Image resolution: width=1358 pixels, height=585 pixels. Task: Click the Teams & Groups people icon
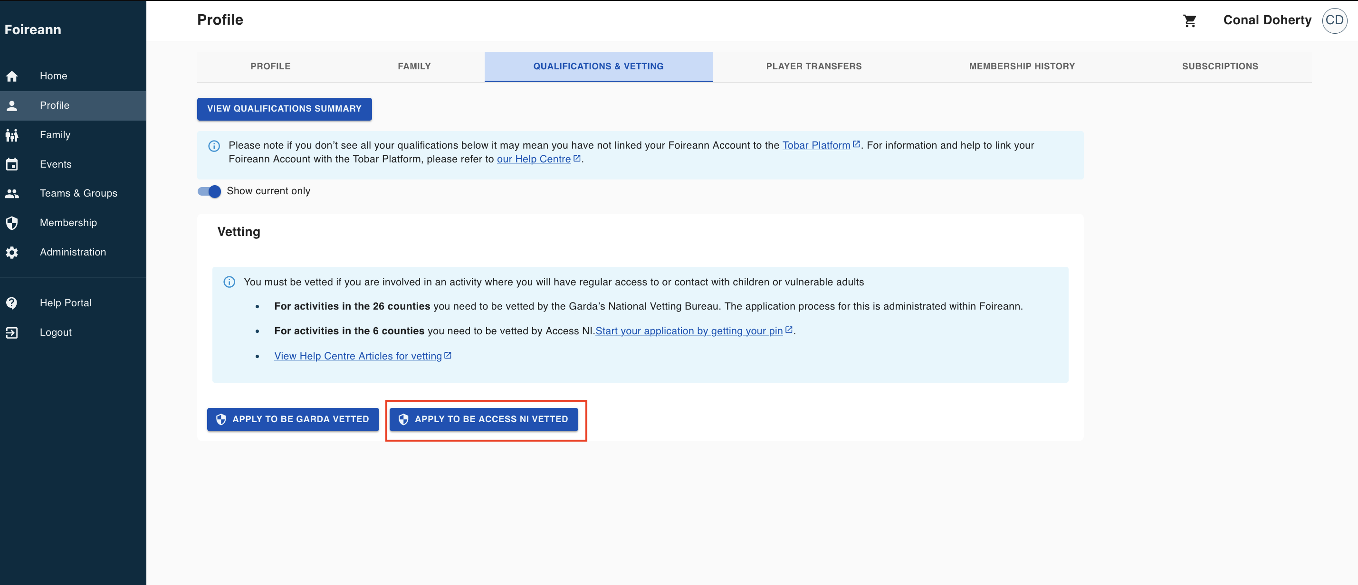12,193
